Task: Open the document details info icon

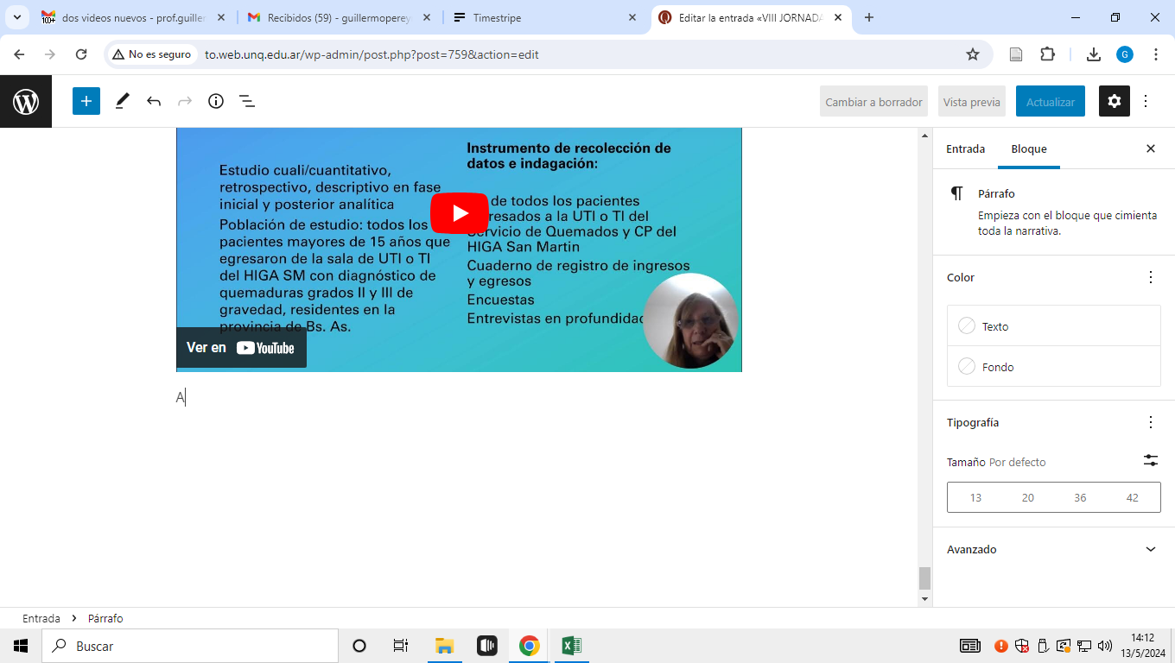Action: point(216,101)
